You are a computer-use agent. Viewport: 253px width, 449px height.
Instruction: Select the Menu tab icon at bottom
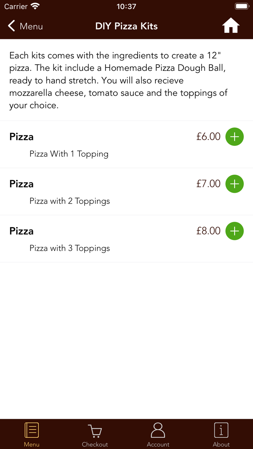[31, 430]
